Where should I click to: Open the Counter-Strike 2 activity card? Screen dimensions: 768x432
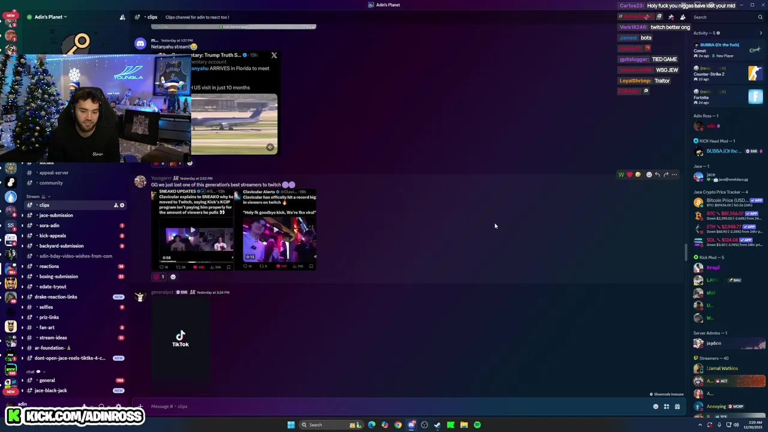pos(728,74)
